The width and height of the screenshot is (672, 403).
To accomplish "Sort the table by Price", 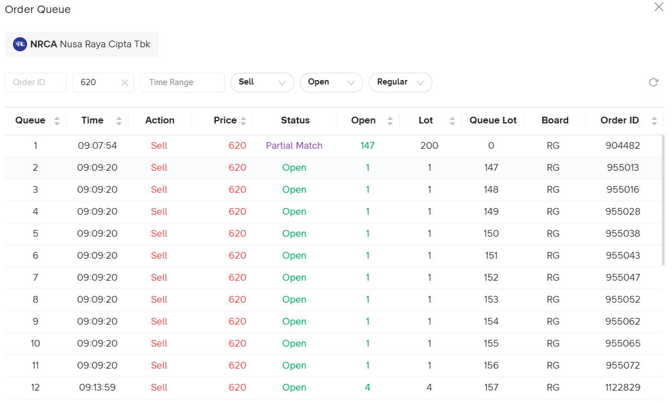I will pyautogui.click(x=243, y=121).
